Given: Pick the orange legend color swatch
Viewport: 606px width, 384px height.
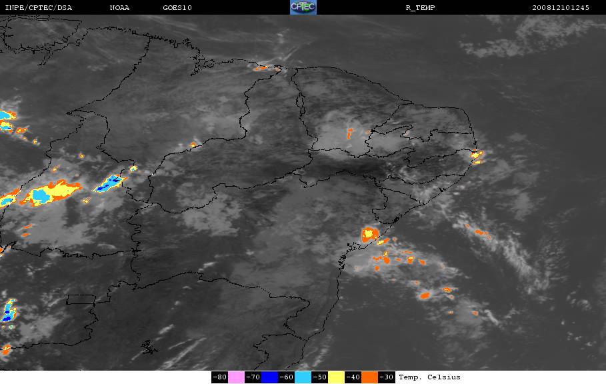Looking at the screenshot, I should (x=369, y=377).
